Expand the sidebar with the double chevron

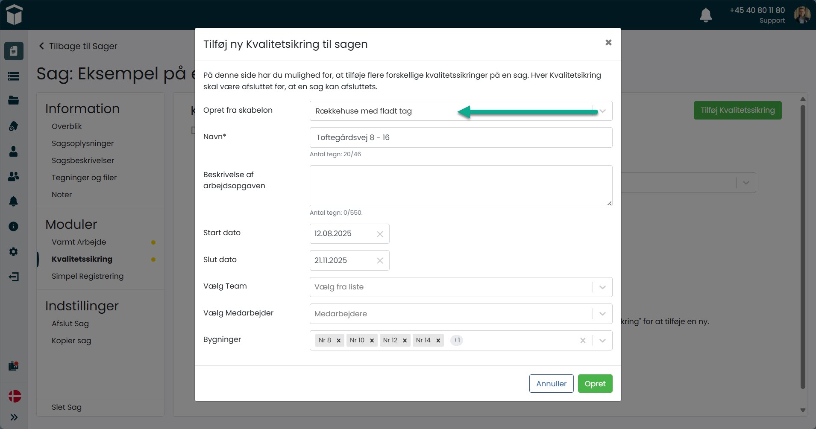point(14,417)
